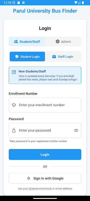The height and width of the screenshot is (201, 90).
Task: Tap the New Students/Staff info banner
Action: pyautogui.click(x=45, y=75)
